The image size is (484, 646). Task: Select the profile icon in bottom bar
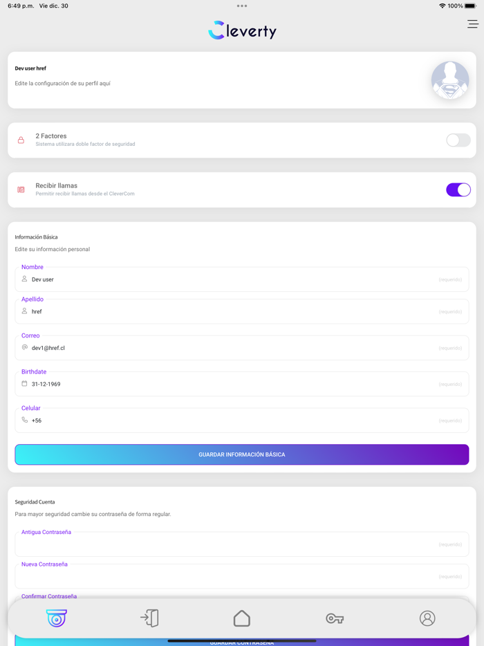427,618
